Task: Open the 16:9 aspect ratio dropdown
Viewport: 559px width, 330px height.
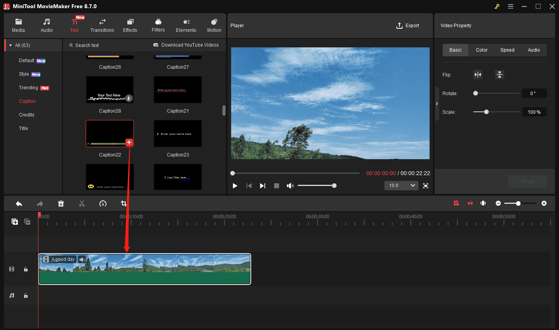Action: [x=401, y=186]
